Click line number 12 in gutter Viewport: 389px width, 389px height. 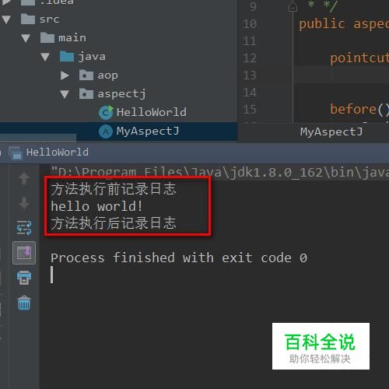[250, 58]
